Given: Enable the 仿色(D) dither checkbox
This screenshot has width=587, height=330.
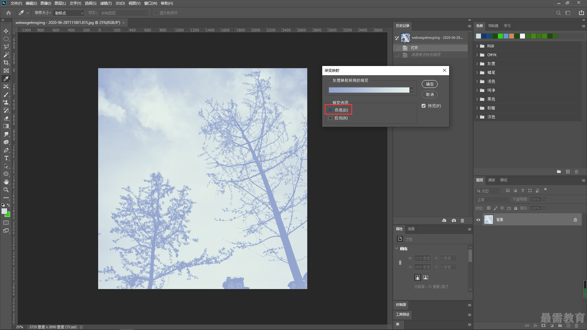Looking at the screenshot, I should 330,110.
